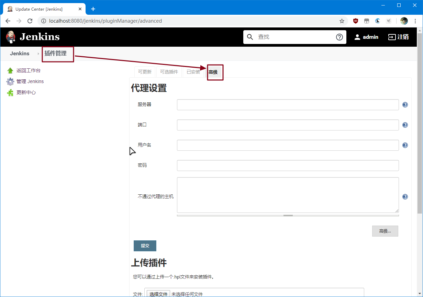Open Chrome's three-dot menu
The image size is (423, 297).
(x=415, y=21)
